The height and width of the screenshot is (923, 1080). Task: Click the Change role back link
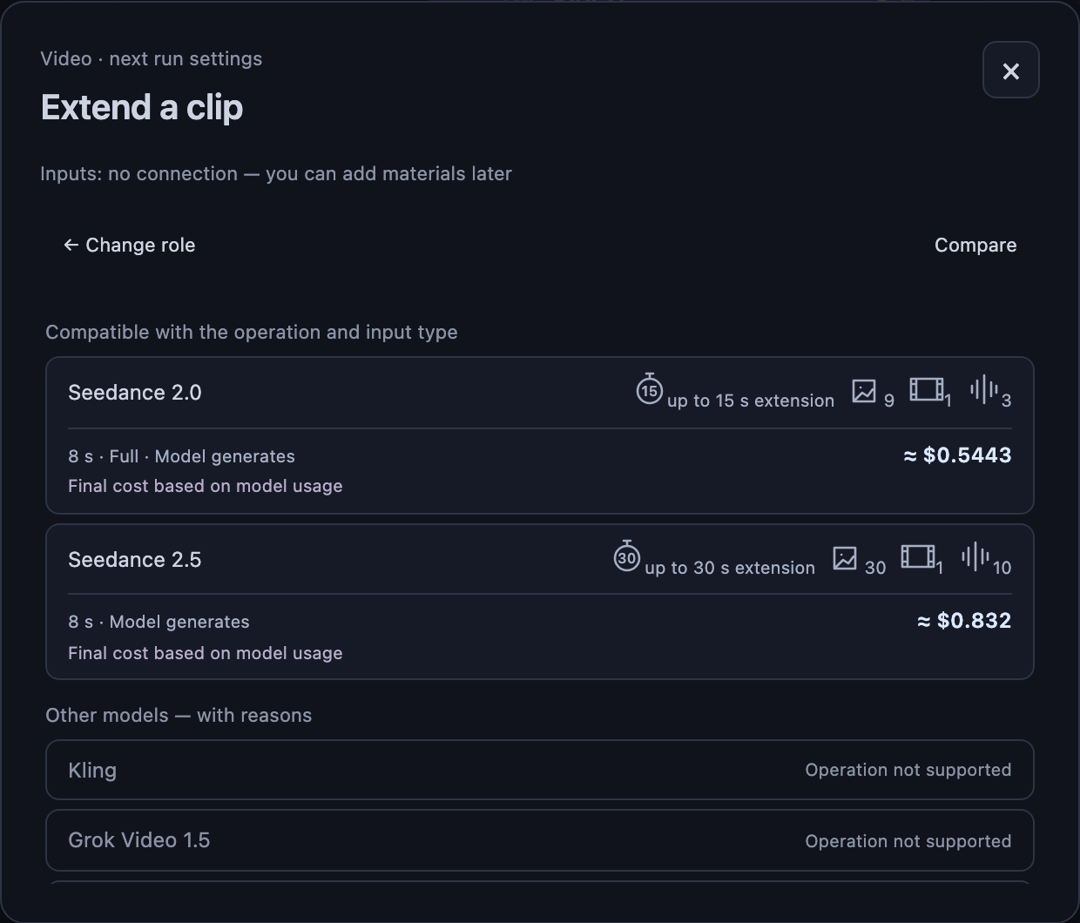129,246
